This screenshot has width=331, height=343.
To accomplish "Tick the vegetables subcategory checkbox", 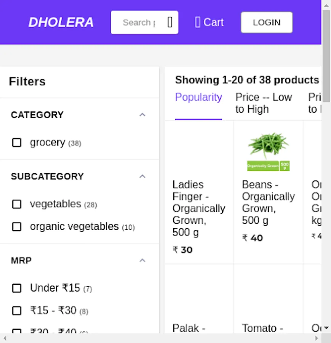I will 17,204.
